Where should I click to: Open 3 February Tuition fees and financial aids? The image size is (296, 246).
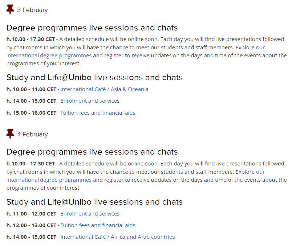point(98,113)
